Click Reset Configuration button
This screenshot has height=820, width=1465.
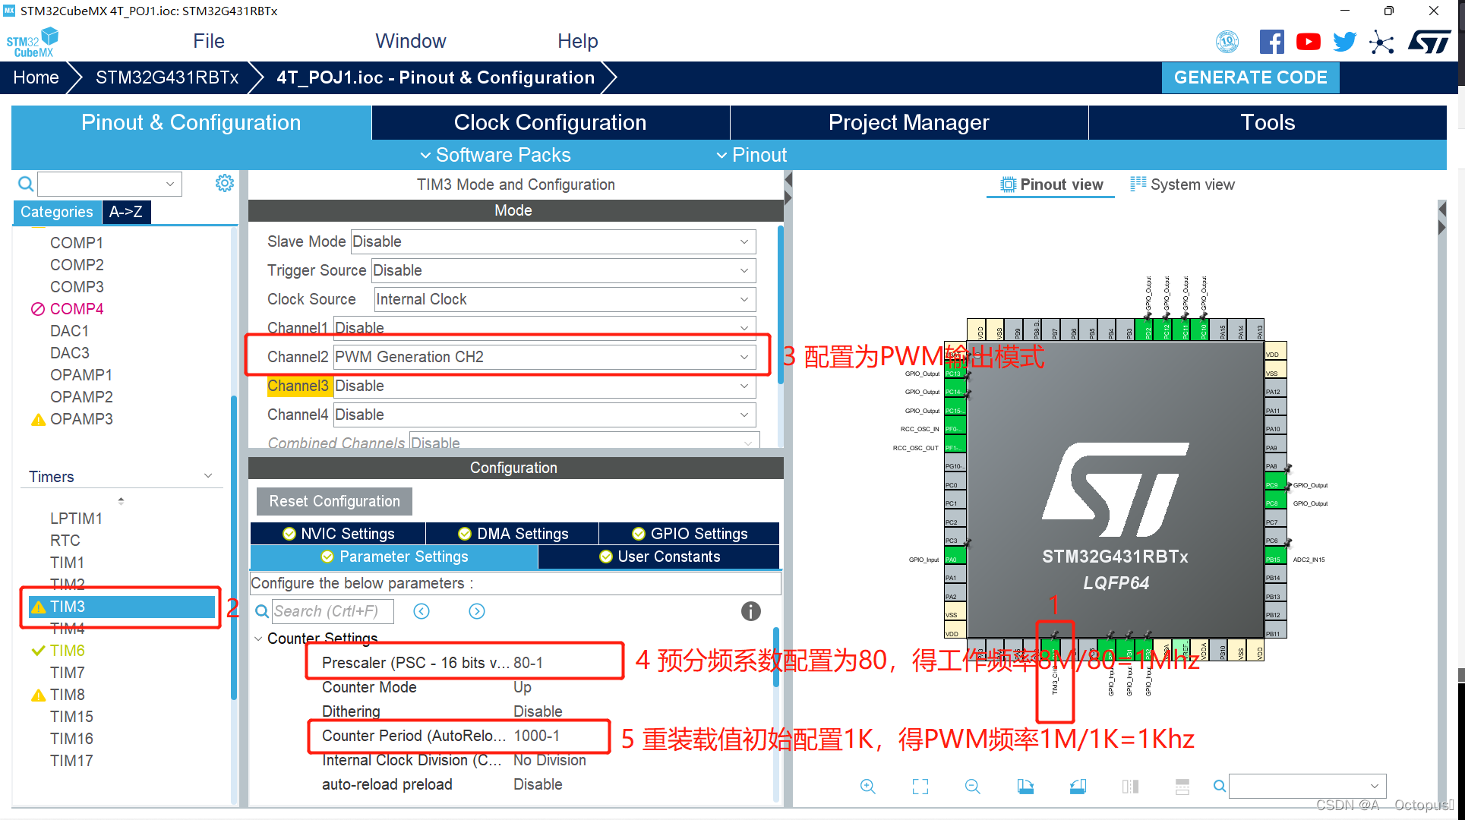334,501
